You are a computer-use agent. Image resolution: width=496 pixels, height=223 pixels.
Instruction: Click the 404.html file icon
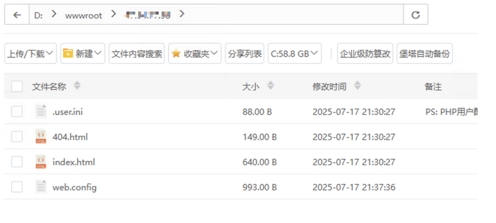41,136
